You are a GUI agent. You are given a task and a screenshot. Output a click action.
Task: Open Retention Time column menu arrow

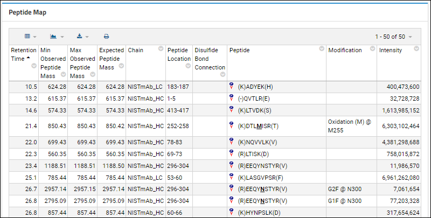click(34, 66)
